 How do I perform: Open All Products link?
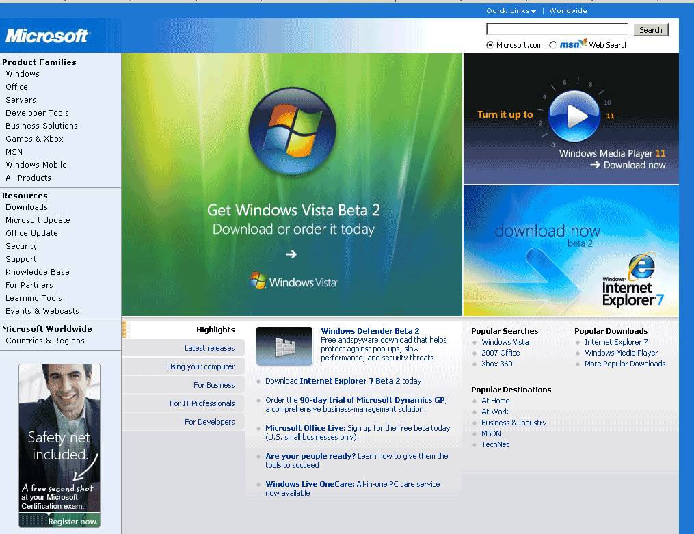(x=28, y=178)
